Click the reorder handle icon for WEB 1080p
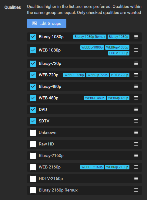 click(x=136, y=50)
